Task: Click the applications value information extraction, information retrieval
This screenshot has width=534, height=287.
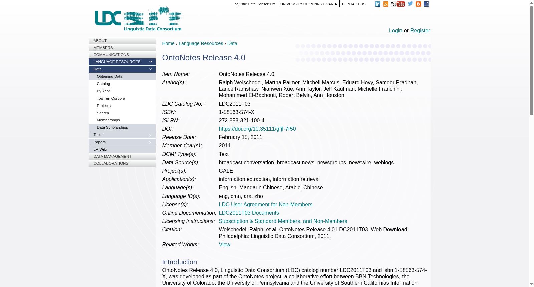Action: 269,179
